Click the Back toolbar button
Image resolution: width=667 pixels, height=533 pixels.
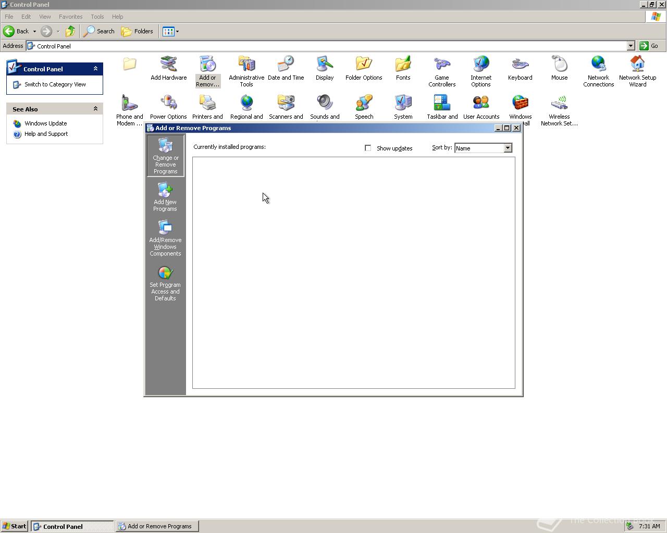point(17,31)
